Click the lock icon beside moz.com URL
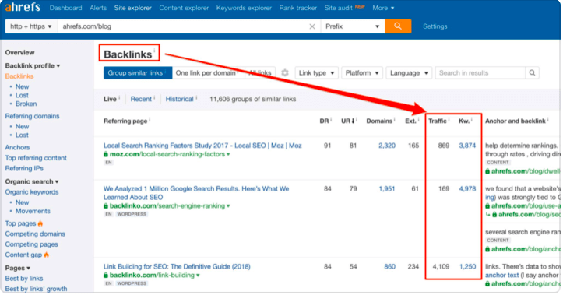The image size is (563, 295). coord(106,154)
